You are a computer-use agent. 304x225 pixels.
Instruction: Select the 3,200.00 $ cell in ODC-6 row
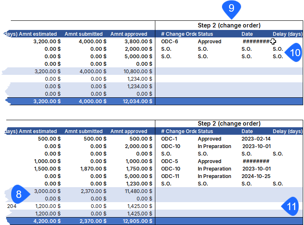(x=47, y=42)
